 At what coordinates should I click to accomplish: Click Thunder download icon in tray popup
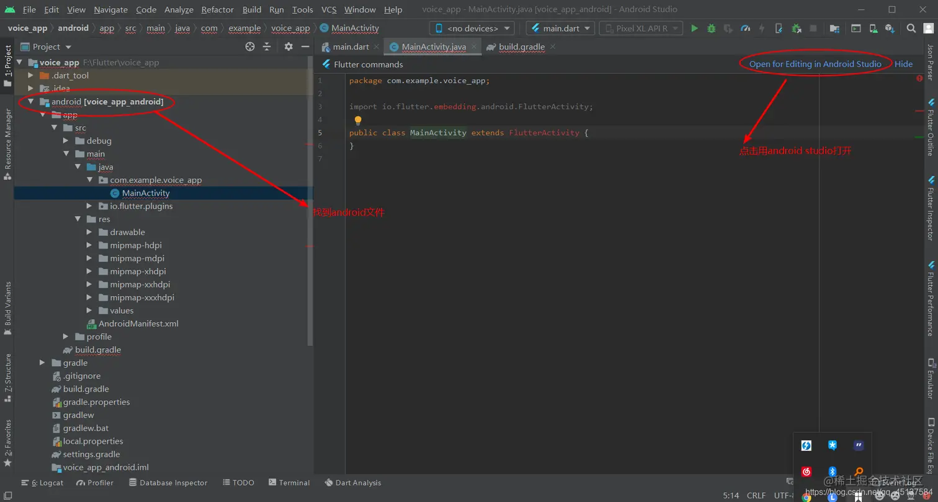point(806,445)
